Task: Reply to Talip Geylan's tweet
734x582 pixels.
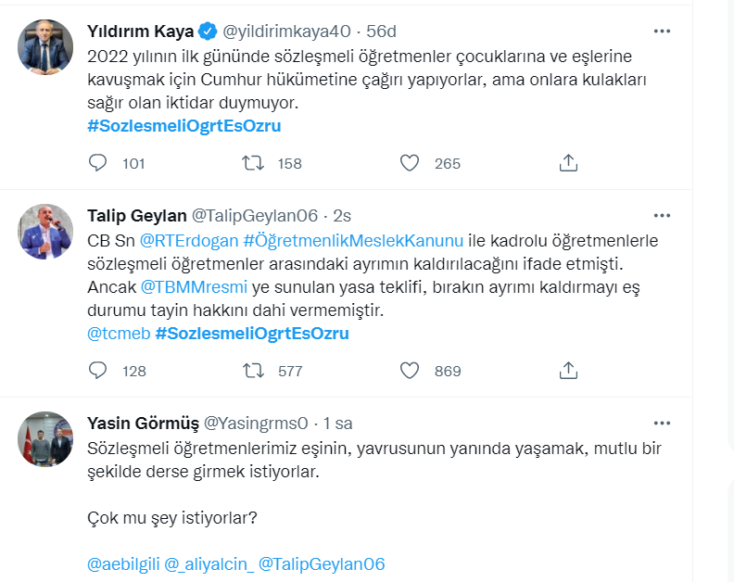Action: tap(98, 371)
